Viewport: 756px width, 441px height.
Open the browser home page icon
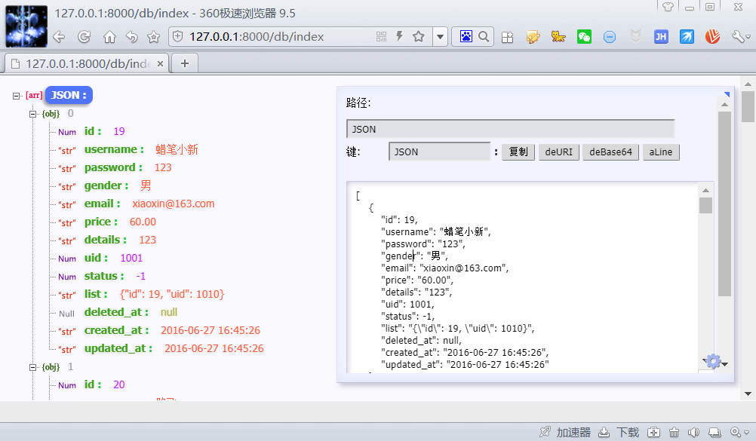pos(110,37)
